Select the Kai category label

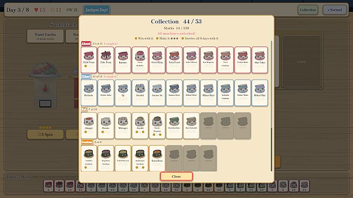click(84, 109)
